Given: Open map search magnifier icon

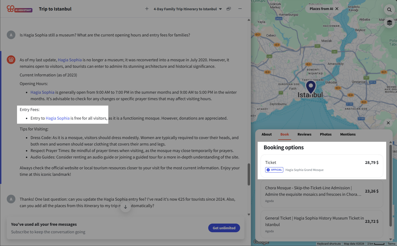Looking at the screenshot, I should (x=389, y=10).
